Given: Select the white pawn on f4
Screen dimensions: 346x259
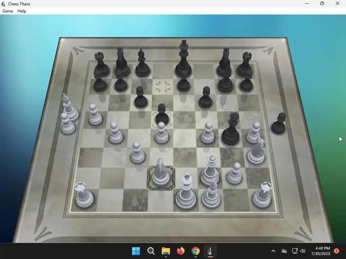Looking at the screenshot, I should 207,133.
